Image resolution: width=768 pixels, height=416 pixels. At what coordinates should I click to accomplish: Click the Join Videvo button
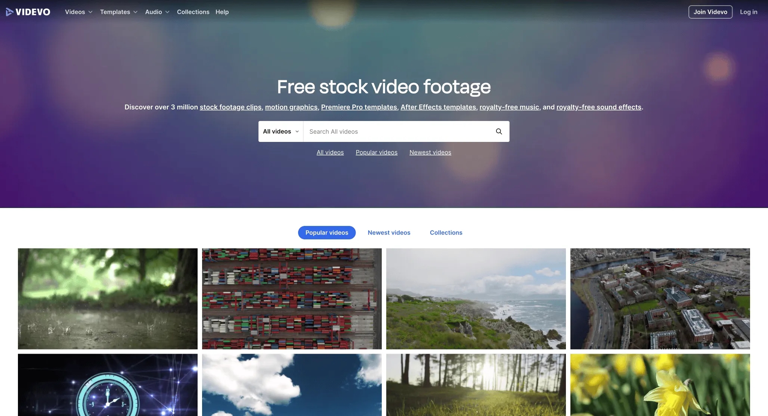click(x=710, y=12)
